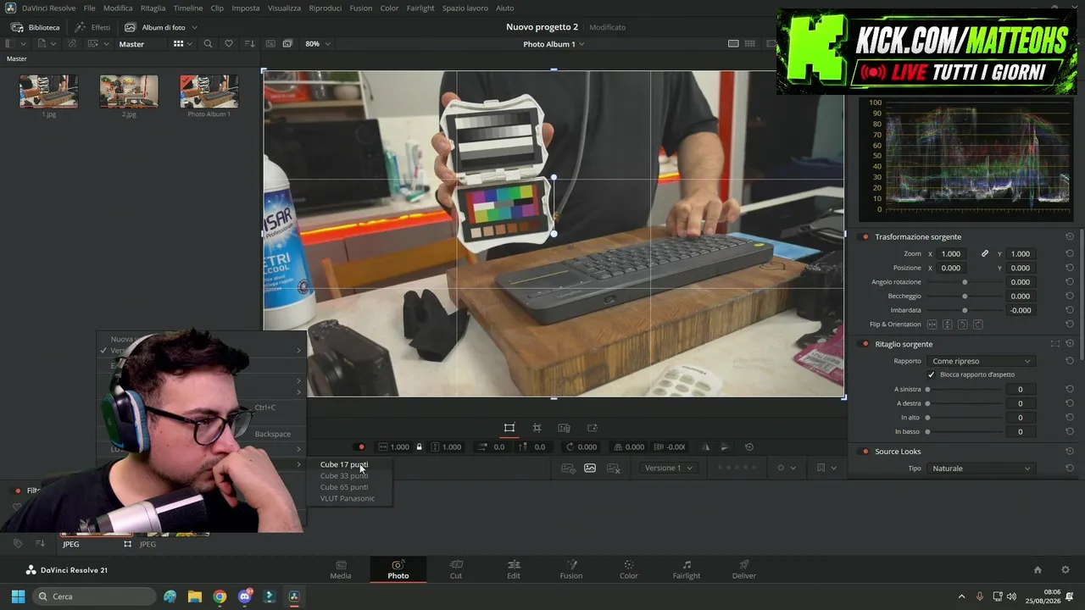Reset the Imbardata value
The height and width of the screenshot is (610, 1085).
click(x=1070, y=310)
